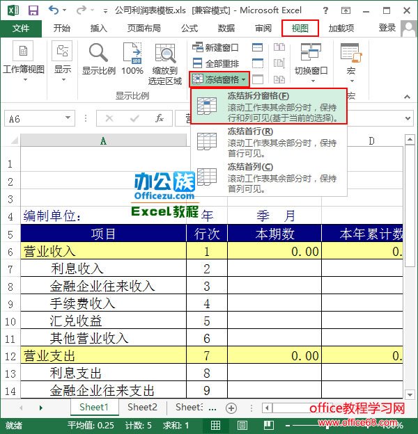Switch to Sheet2 tab

(142, 407)
